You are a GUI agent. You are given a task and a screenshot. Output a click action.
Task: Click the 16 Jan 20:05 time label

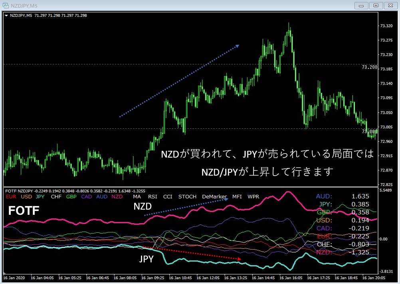(x=374, y=278)
